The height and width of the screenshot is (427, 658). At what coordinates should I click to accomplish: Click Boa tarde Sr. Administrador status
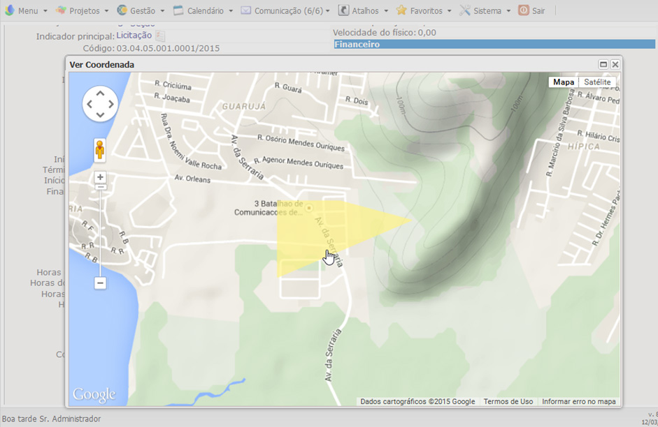click(x=51, y=419)
